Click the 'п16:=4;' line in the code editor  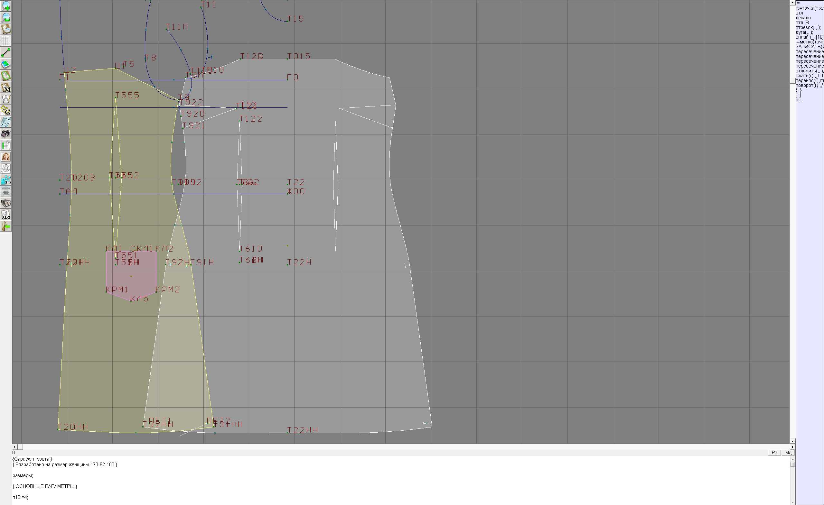click(x=20, y=497)
